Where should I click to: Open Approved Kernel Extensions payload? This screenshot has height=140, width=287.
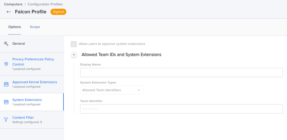tap(32, 84)
